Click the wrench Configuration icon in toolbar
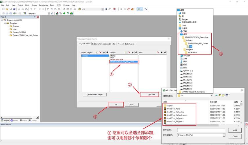This screenshot has height=145, width=248. 146,9
